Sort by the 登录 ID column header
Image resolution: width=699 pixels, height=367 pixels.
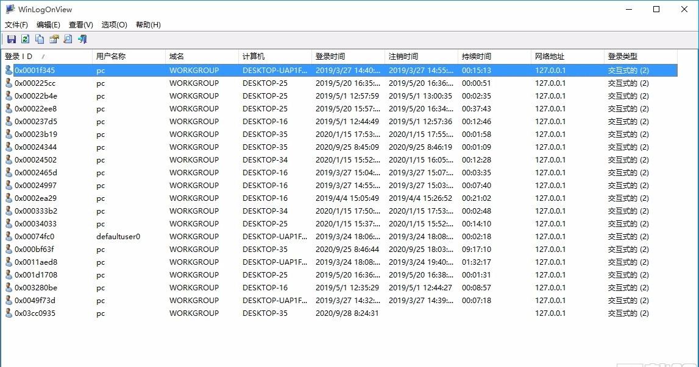click(x=46, y=56)
